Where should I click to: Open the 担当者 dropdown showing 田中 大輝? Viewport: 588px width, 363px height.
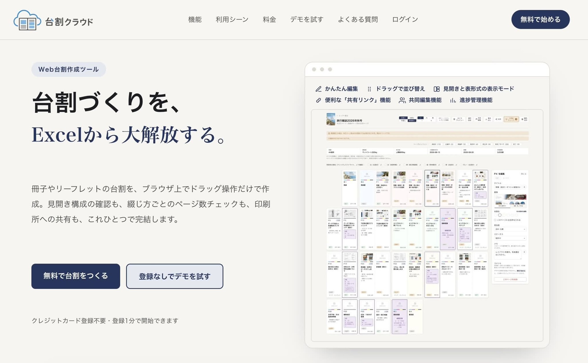510,229
